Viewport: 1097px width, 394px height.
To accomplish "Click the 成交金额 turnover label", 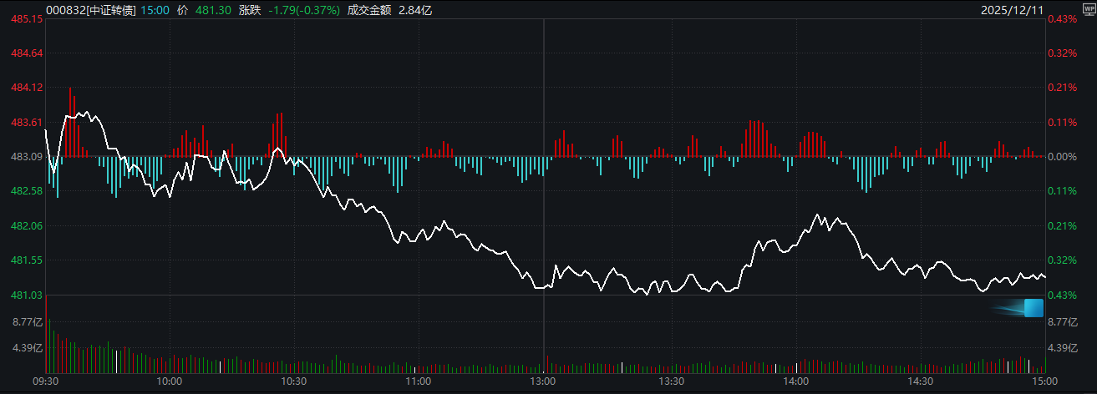I will [369, 10].
